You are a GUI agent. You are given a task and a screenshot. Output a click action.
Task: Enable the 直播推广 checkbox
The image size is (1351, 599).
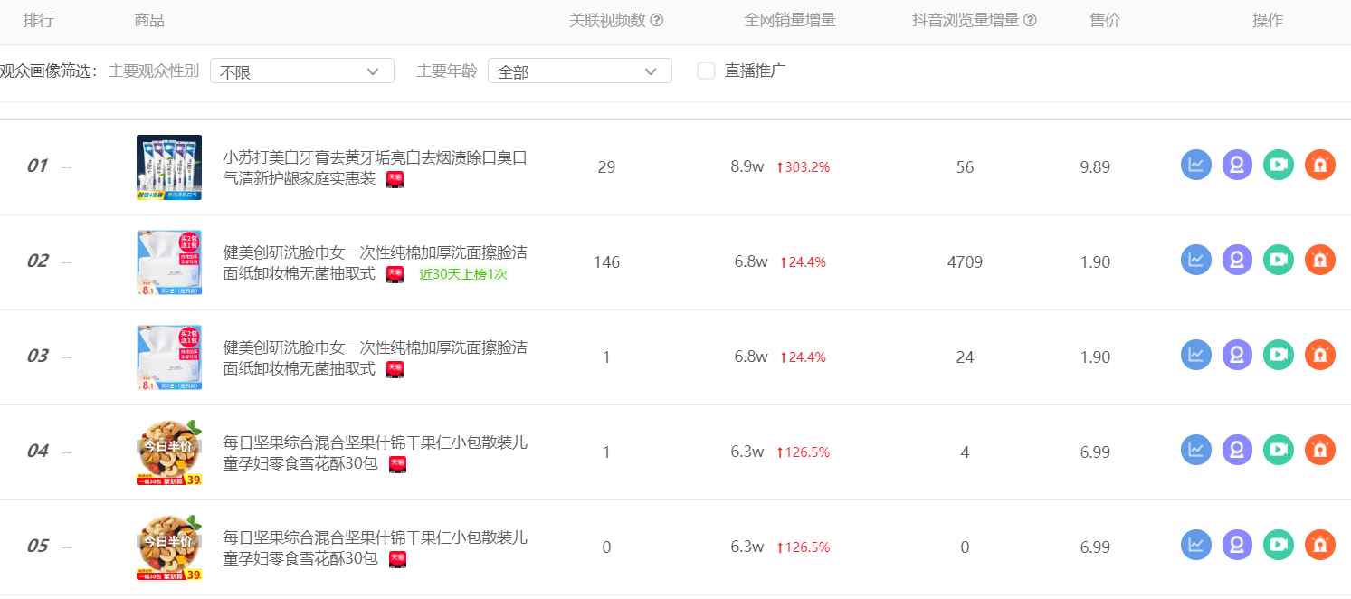[706, 71]
